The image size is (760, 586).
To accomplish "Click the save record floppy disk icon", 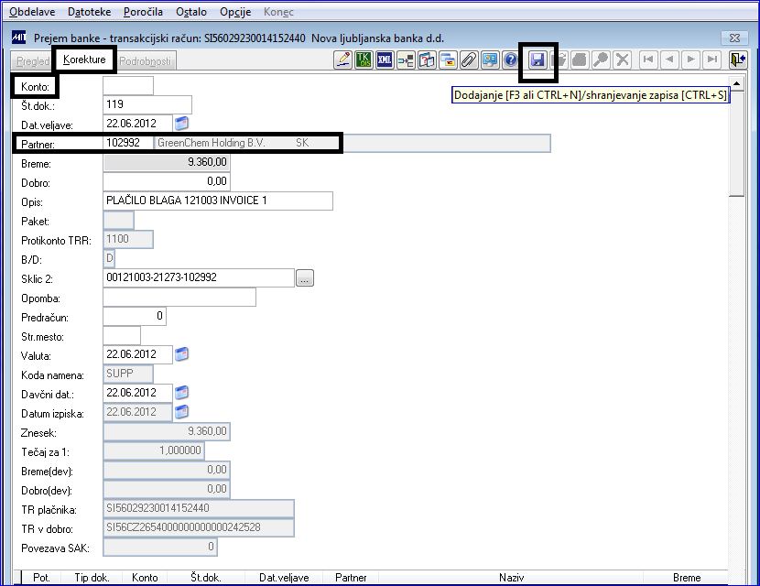I will click(x=537, y=60).
